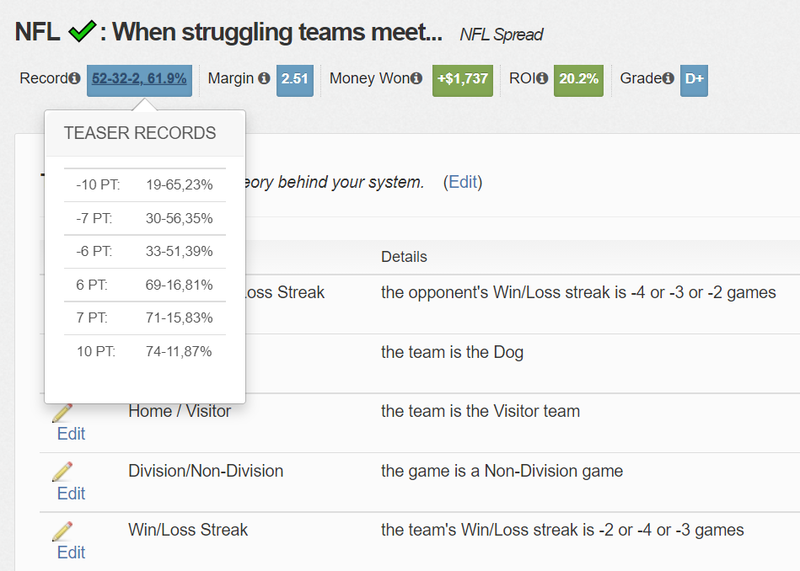Click the info icon next to Grade
800x571 pixels.
668,78
